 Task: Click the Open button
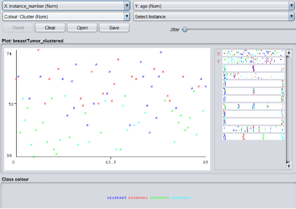click(82, 28)
